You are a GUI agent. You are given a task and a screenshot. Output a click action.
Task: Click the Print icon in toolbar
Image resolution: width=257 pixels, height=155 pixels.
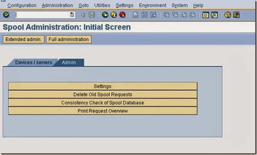pos(135,15)
